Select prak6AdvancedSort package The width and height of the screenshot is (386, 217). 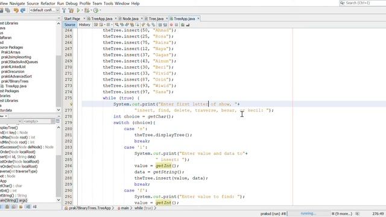click(x=16, y=77)
